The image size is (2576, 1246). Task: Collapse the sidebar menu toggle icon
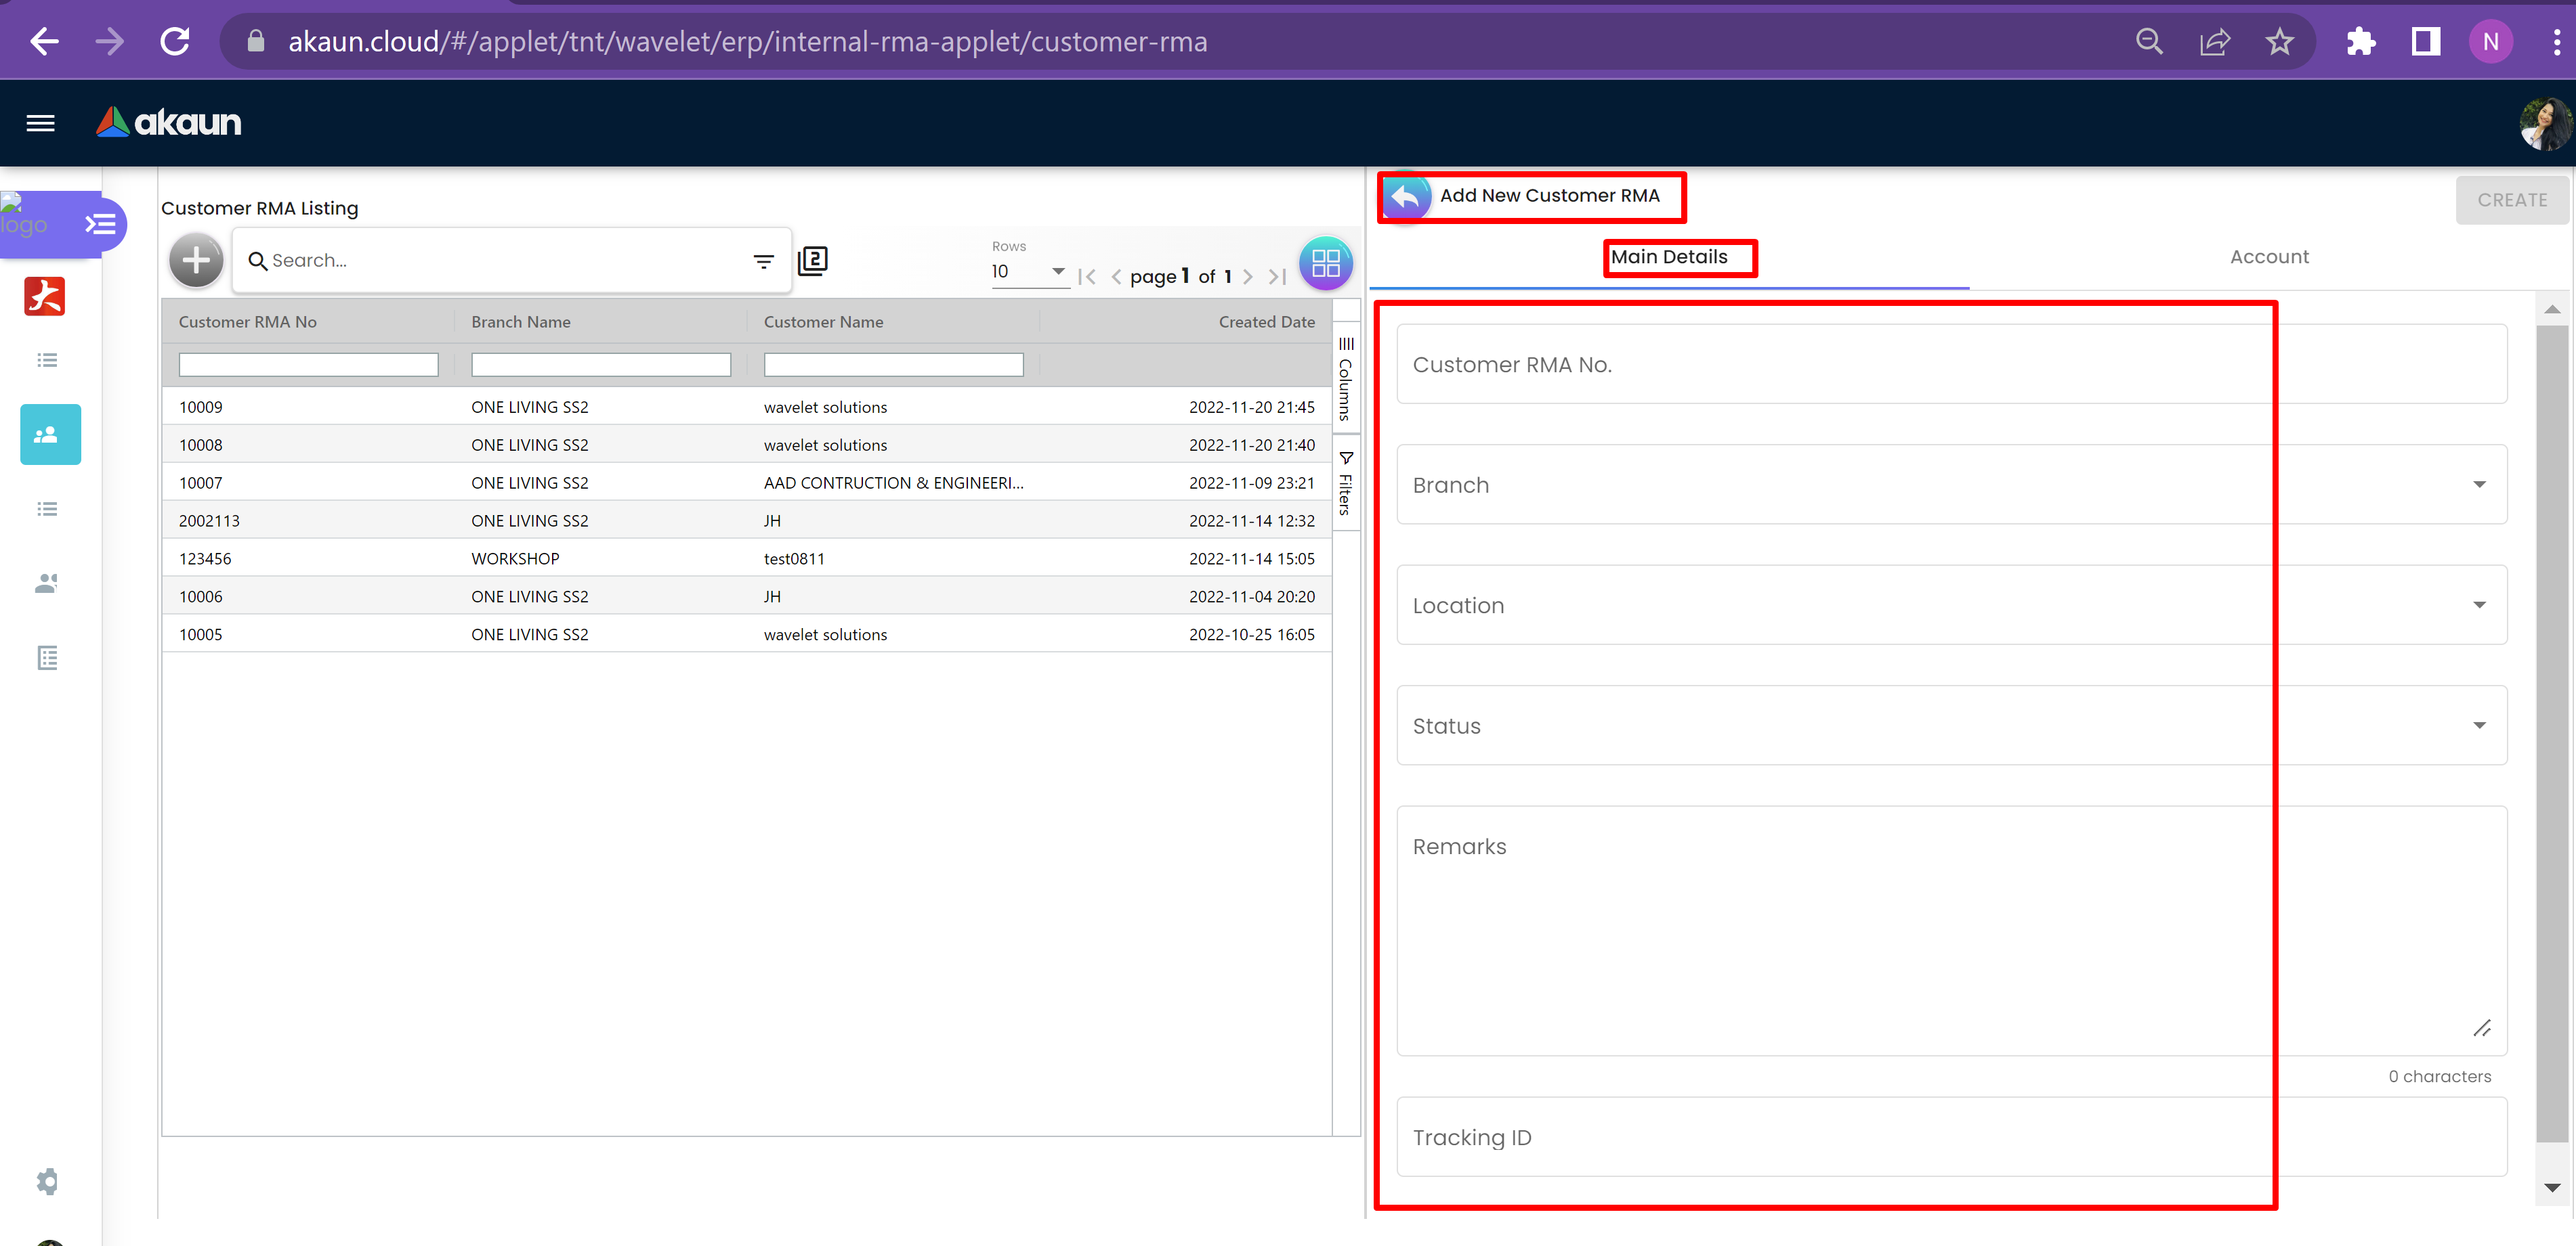point(100,224)
